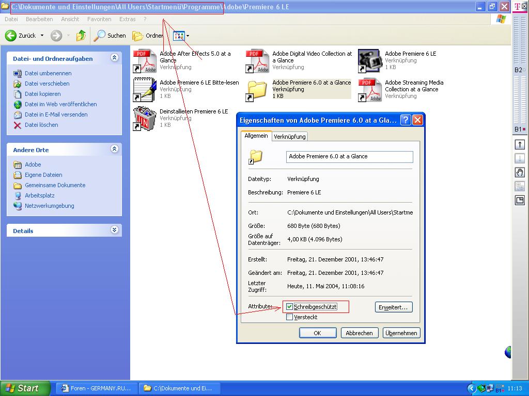Click E-Mail versenden envelope icon
Viewport: 529px width, 396px height.
[18, 115]
